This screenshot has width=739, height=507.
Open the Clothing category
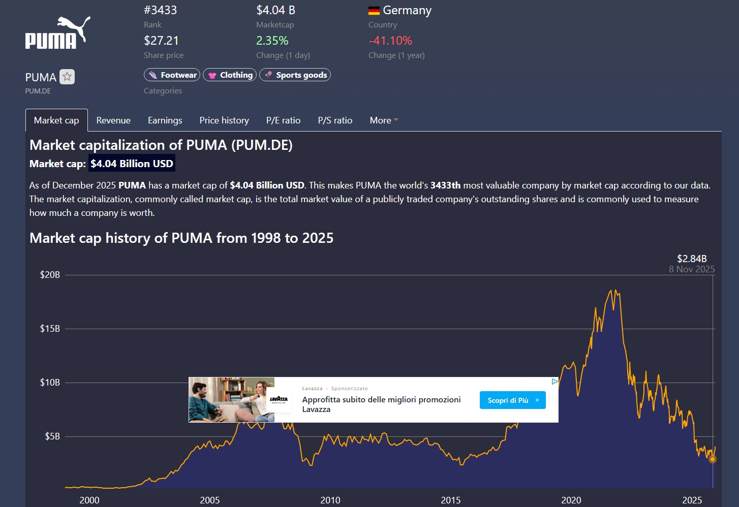230,75
